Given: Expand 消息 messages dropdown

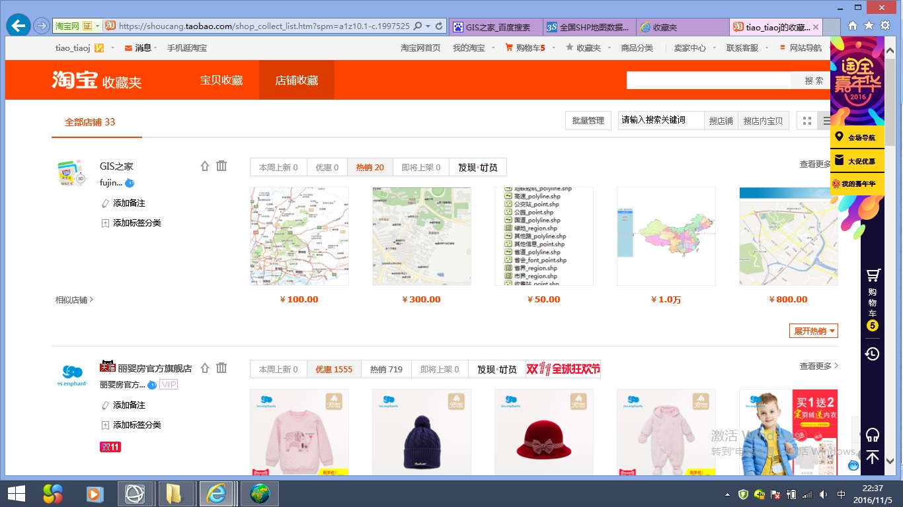Looking at the screenshot, I should click(x=155, y=48).
